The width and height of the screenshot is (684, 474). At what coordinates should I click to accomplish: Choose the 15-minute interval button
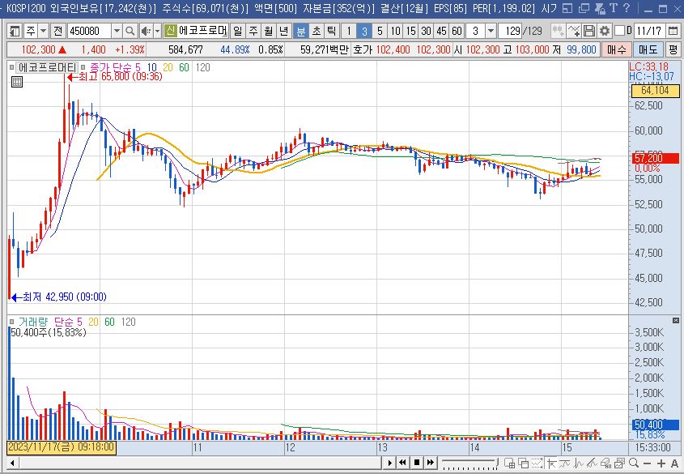pos(410,31)
